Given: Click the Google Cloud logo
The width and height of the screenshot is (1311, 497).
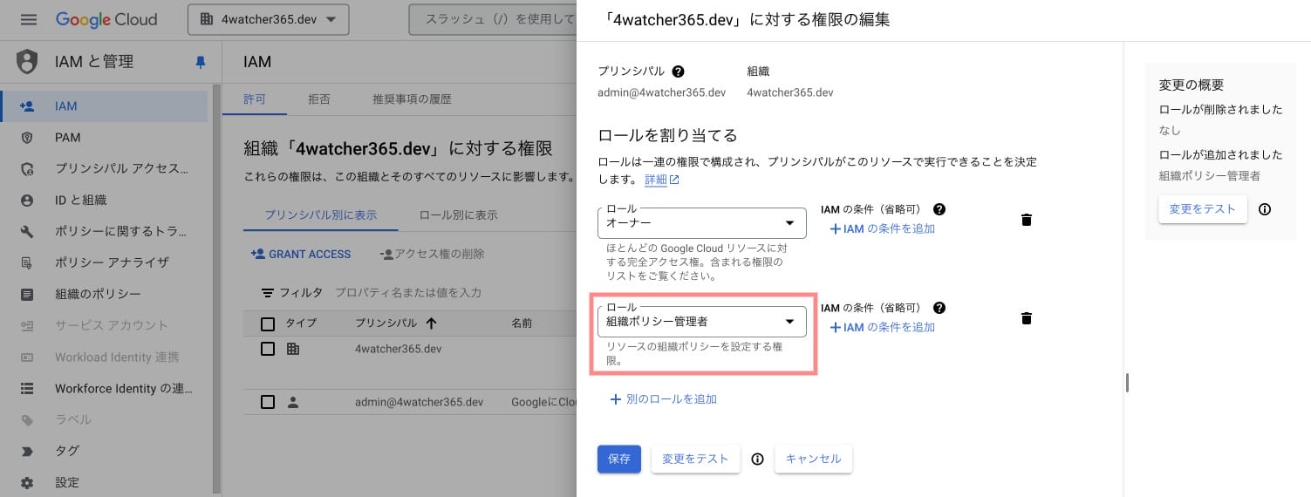Looking at the screenshot, I should point(106,19).
